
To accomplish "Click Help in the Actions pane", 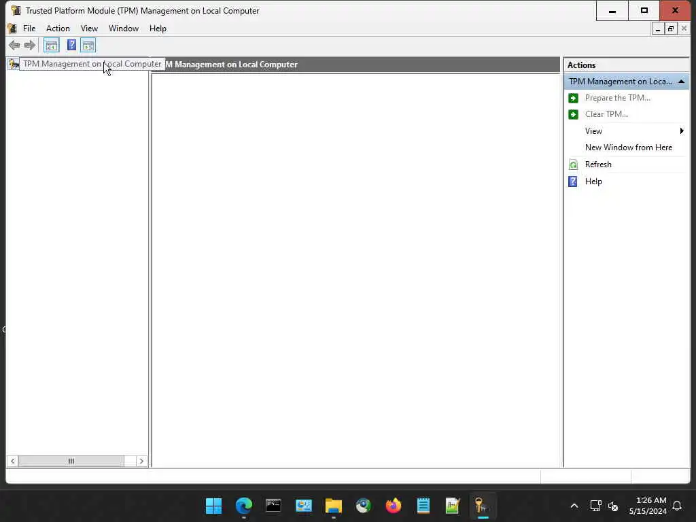I will pyautogui.click(x=593, y=181).
